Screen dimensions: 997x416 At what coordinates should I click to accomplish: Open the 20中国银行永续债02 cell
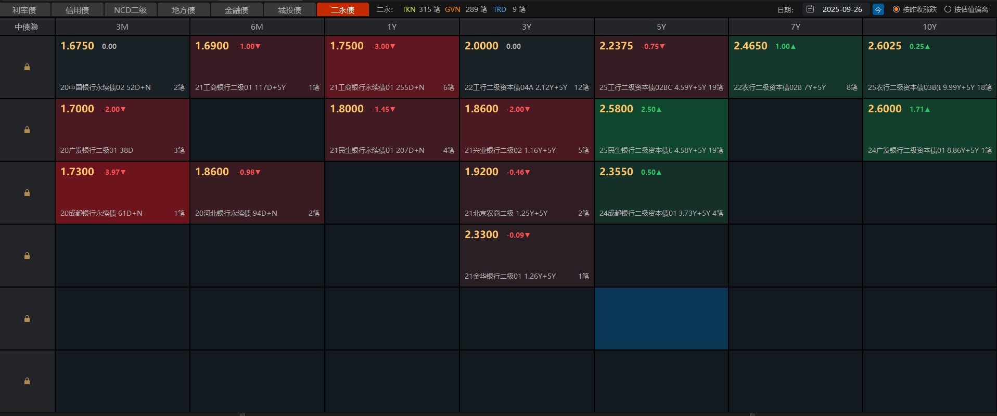point(122,67)
